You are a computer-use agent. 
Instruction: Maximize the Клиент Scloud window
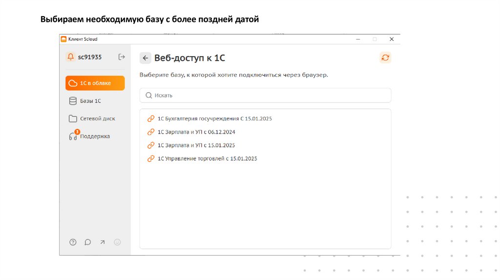click(375, 39)
